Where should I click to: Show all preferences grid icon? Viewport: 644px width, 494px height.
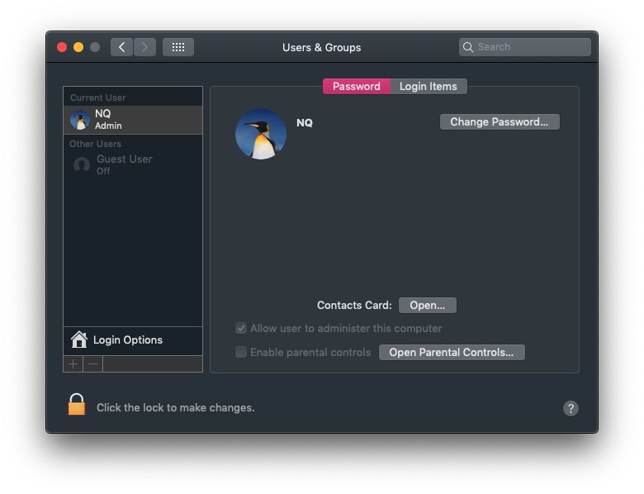pyautogui.click(x=178, y=47)
